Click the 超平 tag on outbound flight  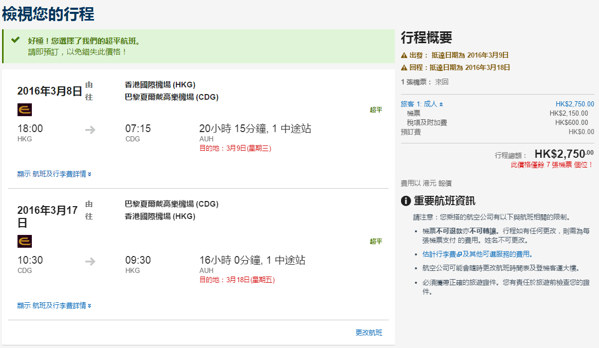[x=376, y=110]
